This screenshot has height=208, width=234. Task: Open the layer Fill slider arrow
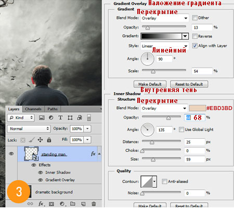coord(87,140)
